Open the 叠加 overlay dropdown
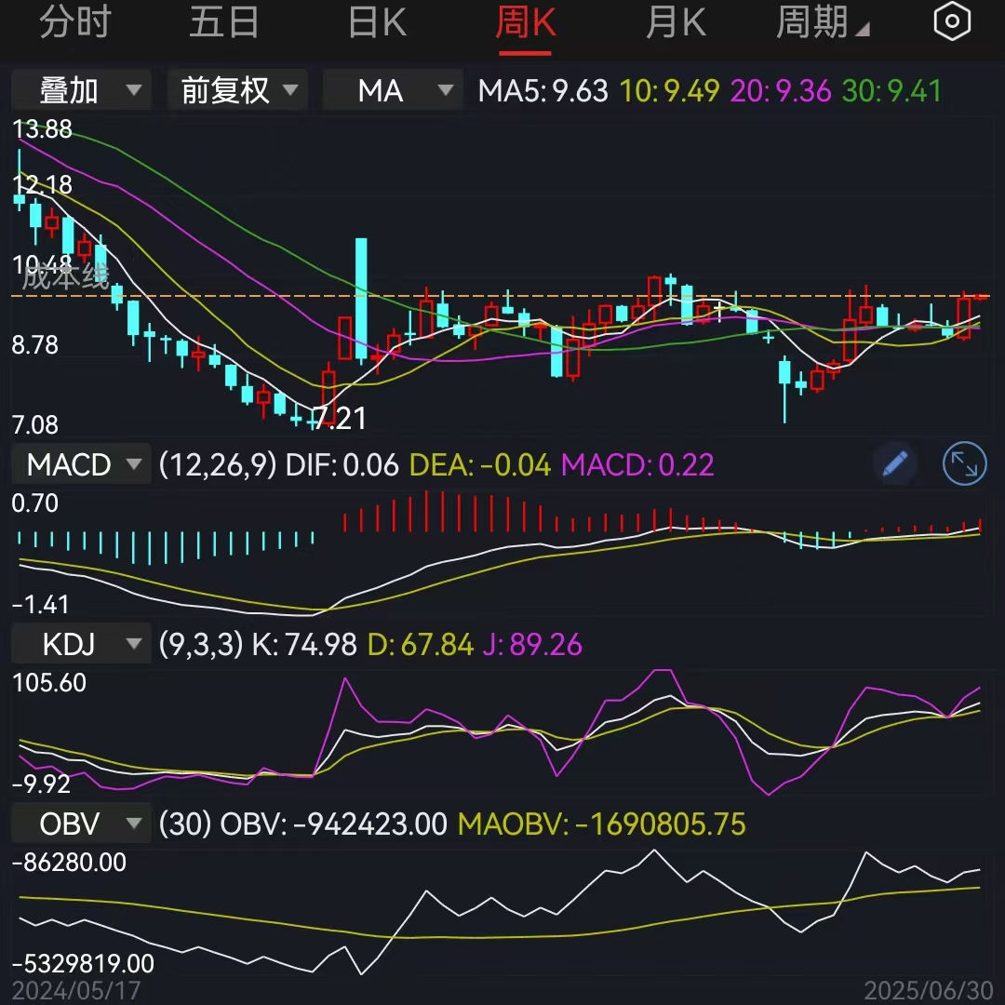 [x=81, y=89]
